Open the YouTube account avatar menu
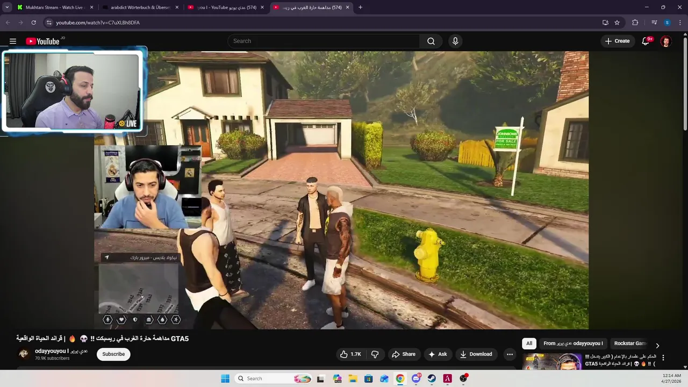Image resolution: width=688 pixels, height=387 pixels. (666, 41)
